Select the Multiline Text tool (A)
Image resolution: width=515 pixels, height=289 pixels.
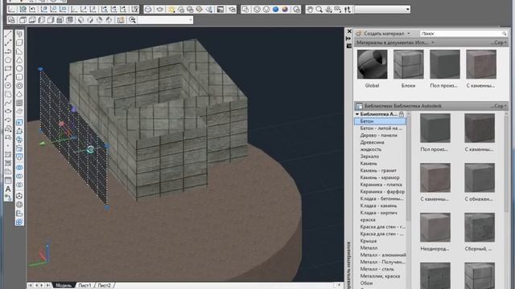click(8, 189)
